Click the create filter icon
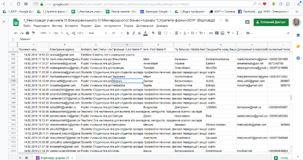 coord(229,33)
